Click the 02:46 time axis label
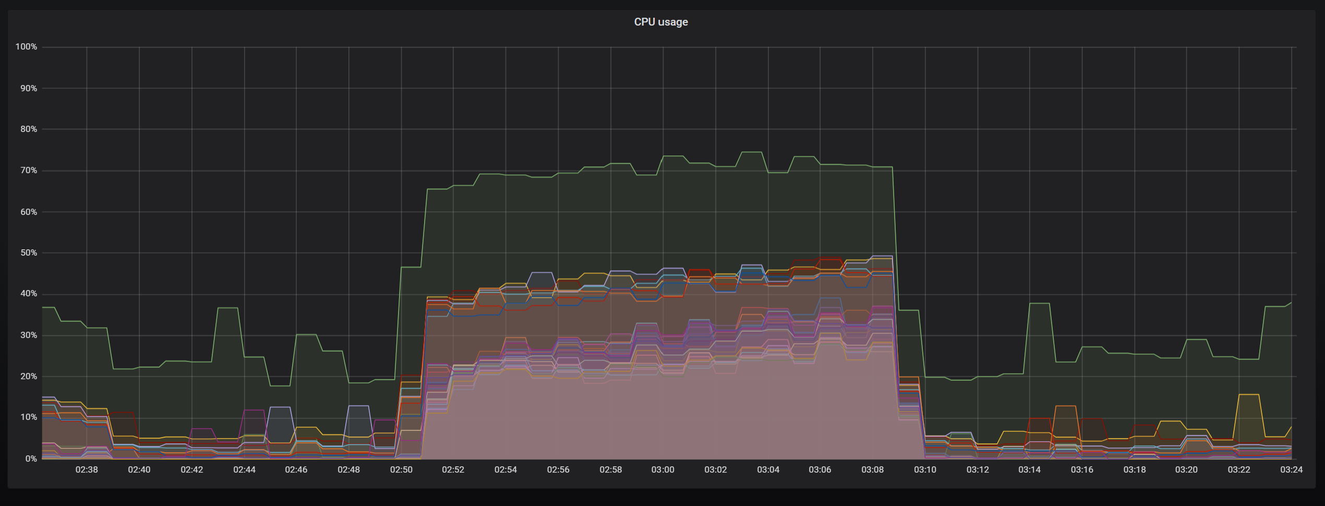Image resolution: width=1325 pixels, height=506 pixels. [296, 469]
